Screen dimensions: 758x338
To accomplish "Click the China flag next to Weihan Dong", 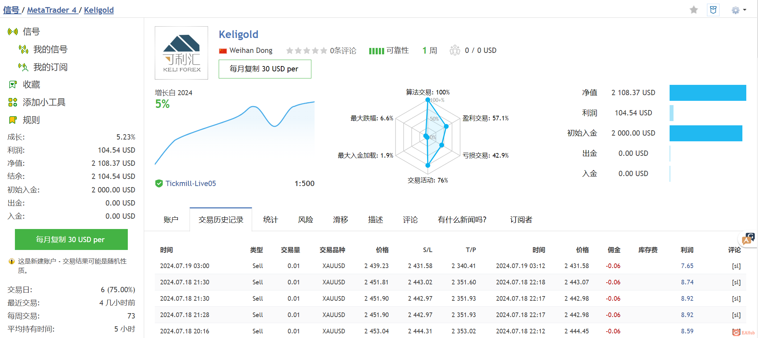I will [x=223, y=51].
